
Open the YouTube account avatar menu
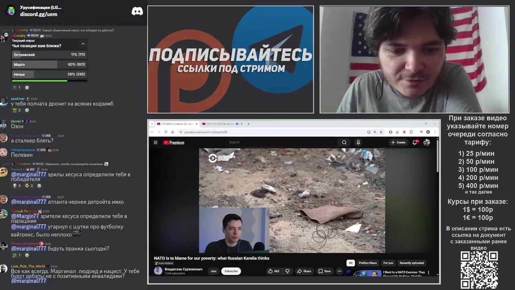pos(426,142)
